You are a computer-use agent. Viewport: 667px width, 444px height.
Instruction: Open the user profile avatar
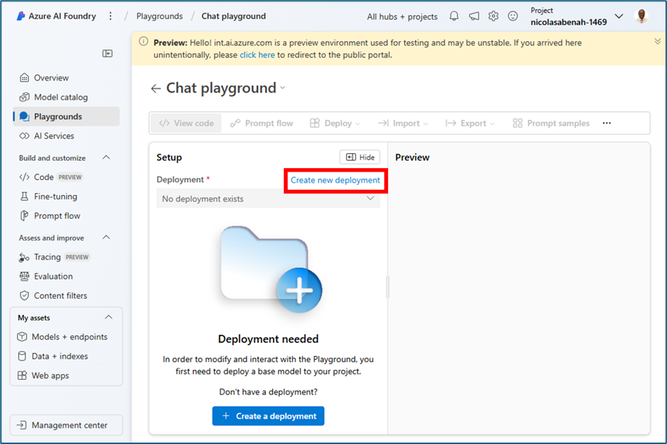[642, 16]
